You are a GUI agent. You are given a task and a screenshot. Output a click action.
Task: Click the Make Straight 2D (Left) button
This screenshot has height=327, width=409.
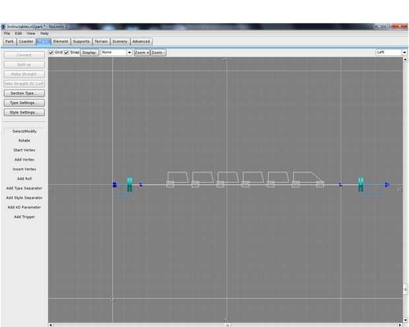coord(24,84)
